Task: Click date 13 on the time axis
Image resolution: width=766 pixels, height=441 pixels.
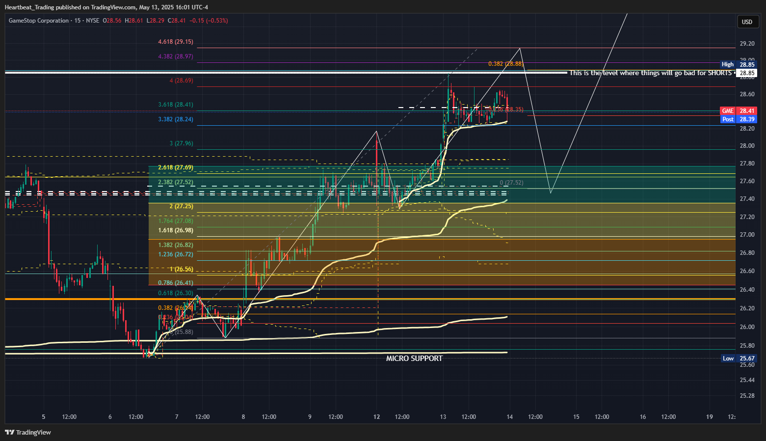Action: (443, 417)
